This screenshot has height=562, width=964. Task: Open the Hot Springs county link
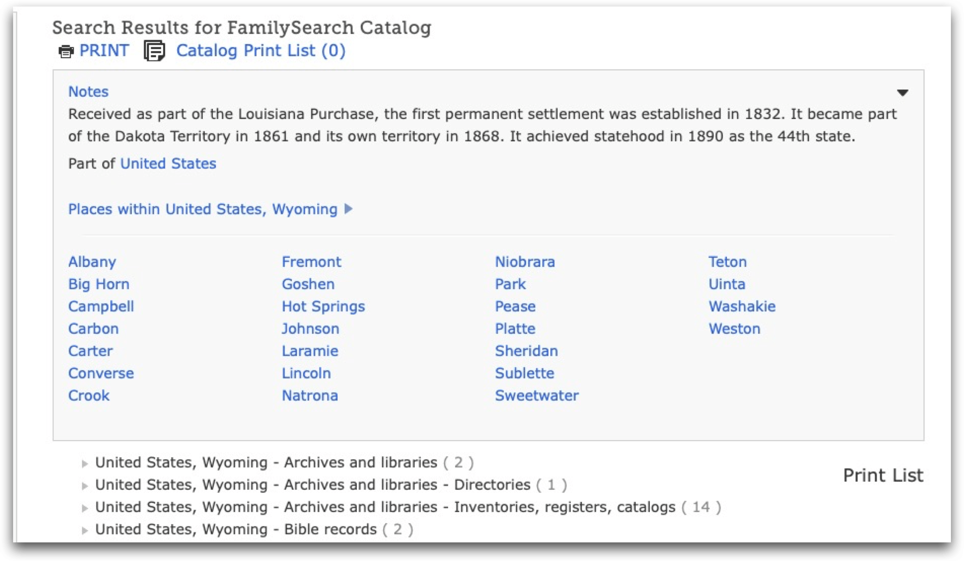point(323,306)
